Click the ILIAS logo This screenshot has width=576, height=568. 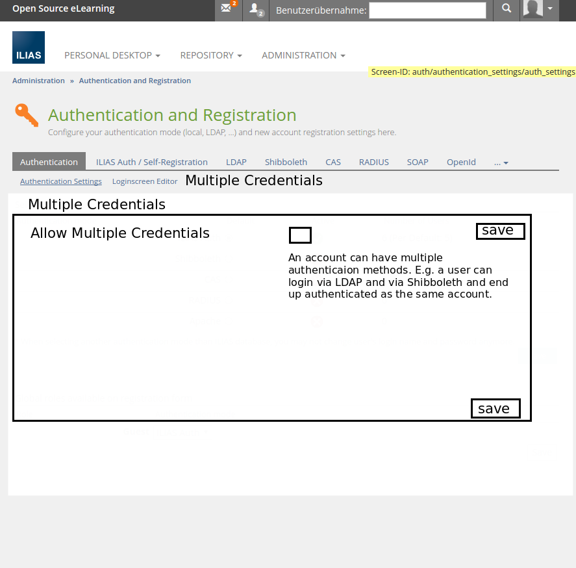point(29,47)
